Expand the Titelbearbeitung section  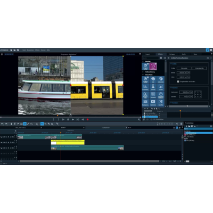[x=143, y=72]
